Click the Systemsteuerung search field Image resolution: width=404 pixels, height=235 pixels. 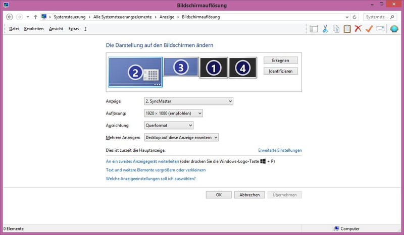pos(378,17)
